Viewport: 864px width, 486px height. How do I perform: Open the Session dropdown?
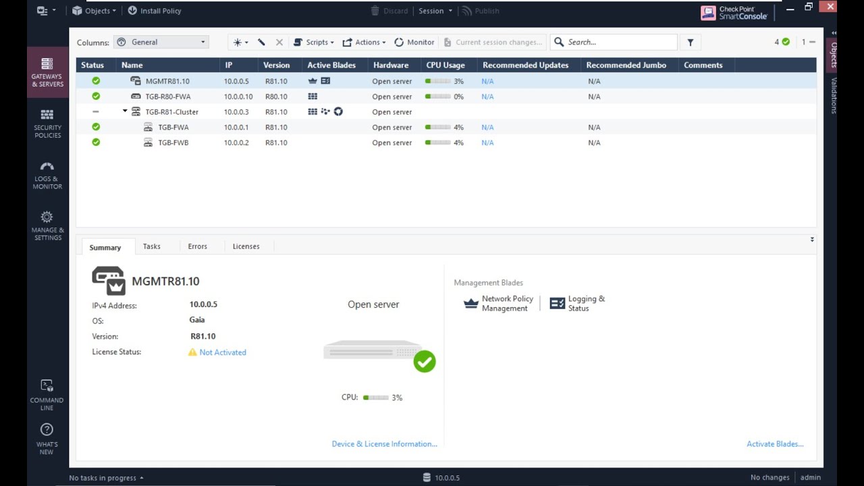point(435,11)
